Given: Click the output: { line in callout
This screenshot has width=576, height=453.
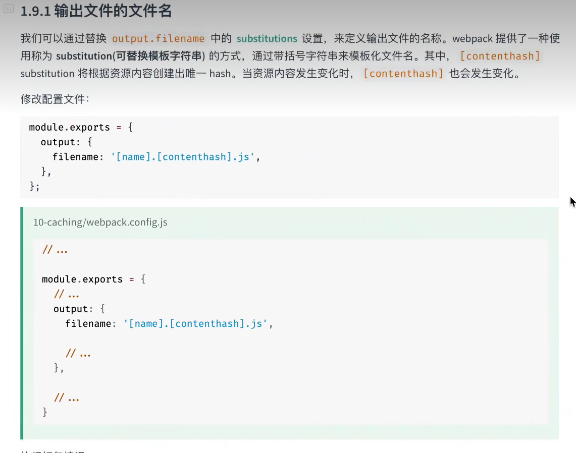Looking at the screenshot, I should coord(79,309).
